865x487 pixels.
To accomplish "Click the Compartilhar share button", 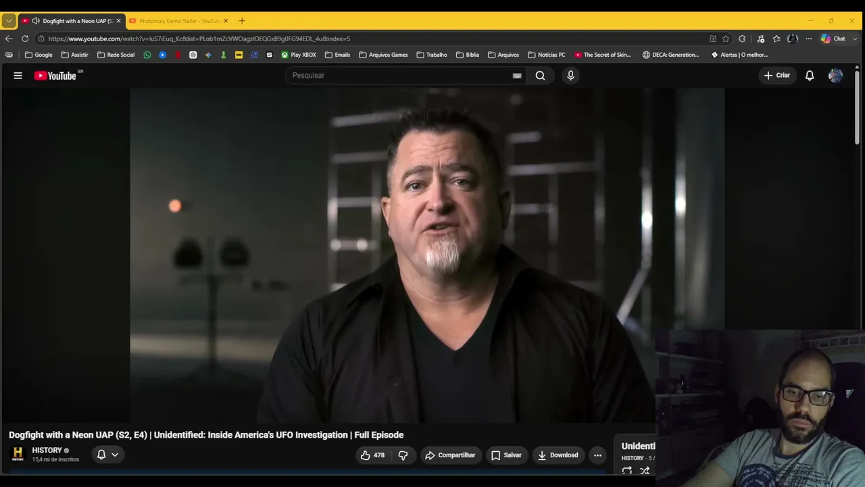I will [451, 455].
